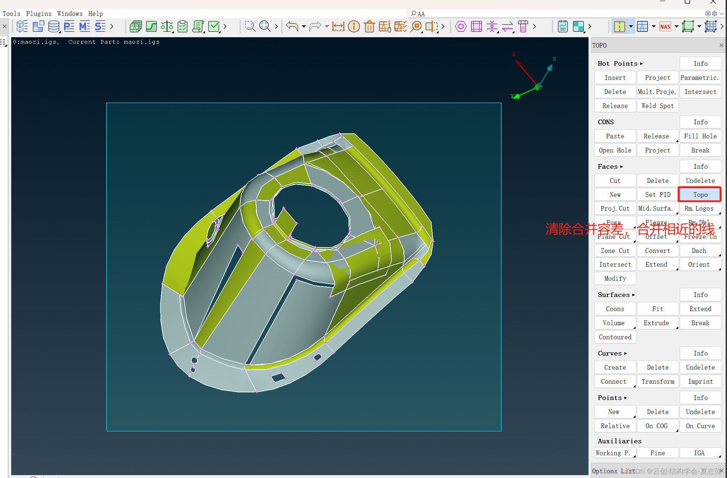The image size is (727, 478).
Task: Click the undo arrow icon
Action: [292, 26]
